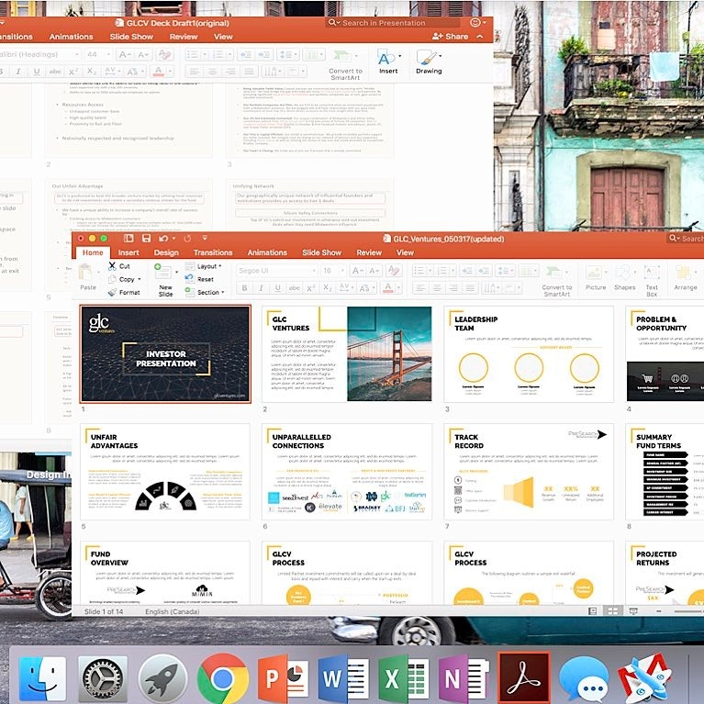
Task: Toggle Bold in GLC_Ventures ribbon
Action: coord(244,288)
